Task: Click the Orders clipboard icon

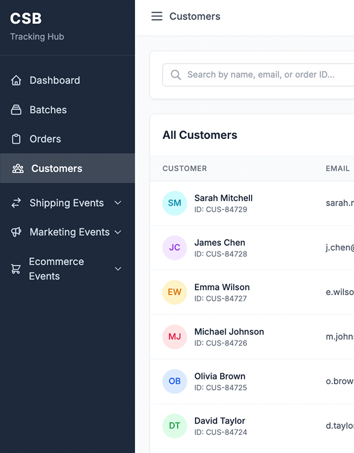Action: [x=17, y=139]
